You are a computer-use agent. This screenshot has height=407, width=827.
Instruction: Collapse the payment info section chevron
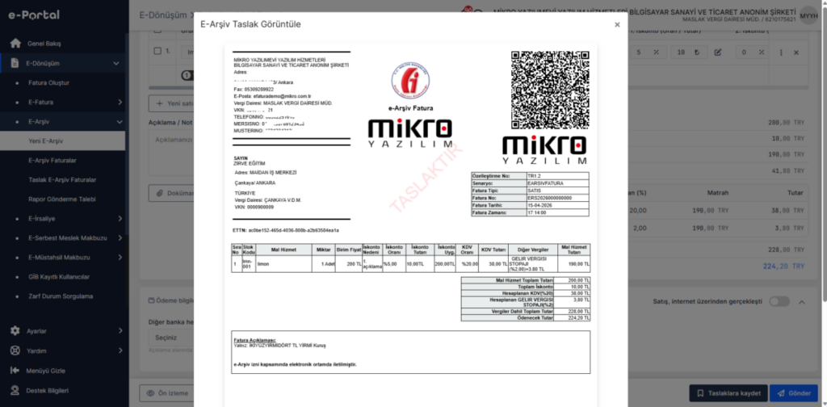click(802, 302)
